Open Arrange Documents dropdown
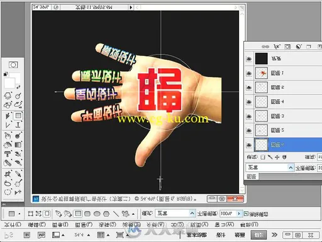This screenshot has width=322, height=242. (x=103, y=235)
